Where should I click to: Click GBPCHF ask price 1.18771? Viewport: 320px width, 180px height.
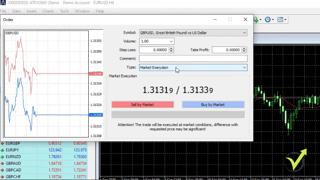(80, 177)
